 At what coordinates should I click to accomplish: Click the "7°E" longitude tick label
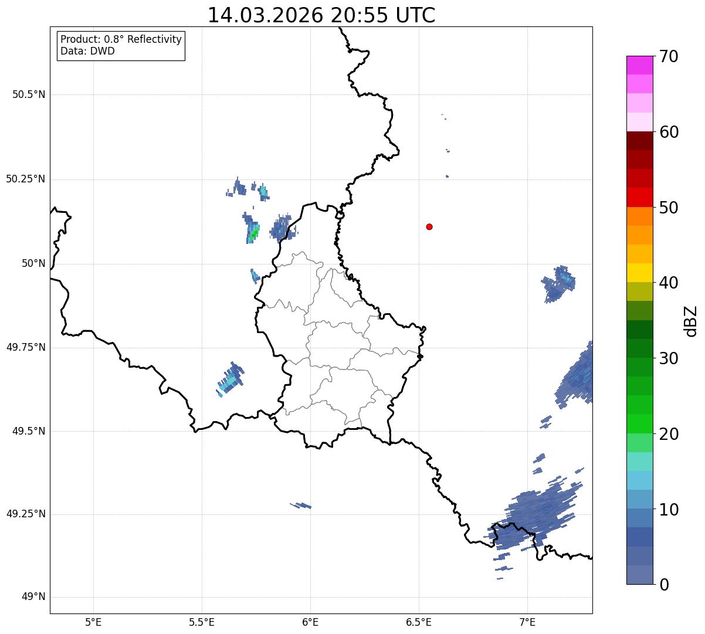(x=527, y=622)
